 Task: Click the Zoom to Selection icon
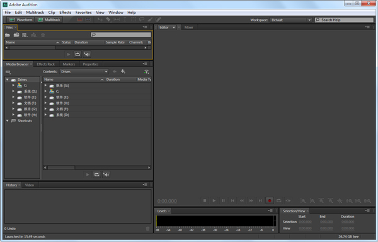click(367, 201)
